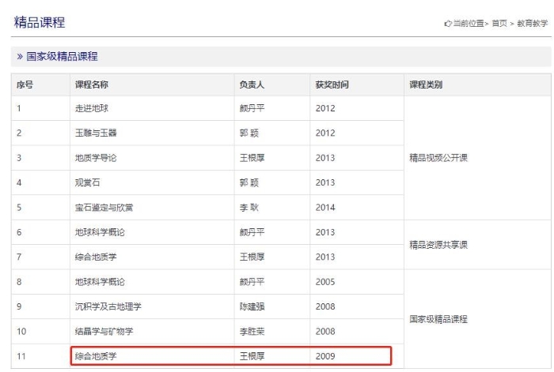Go to 教育教学 in the breadcrumb

coord(532,24)
